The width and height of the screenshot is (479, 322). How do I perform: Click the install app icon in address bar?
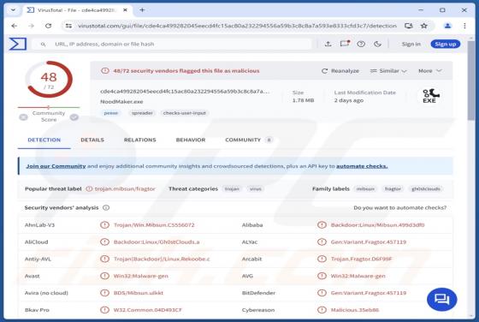pos(409,26)
